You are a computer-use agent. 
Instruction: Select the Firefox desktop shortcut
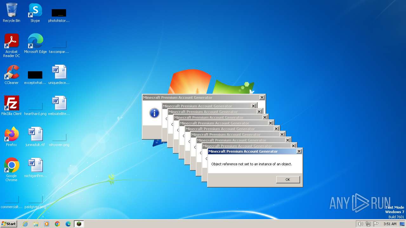pyautogui.click(x=11, y=137)
